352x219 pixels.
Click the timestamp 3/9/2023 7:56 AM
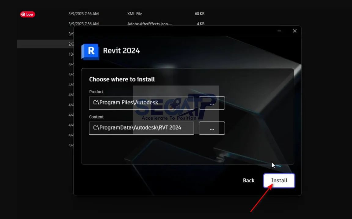(x=83, y=13)
